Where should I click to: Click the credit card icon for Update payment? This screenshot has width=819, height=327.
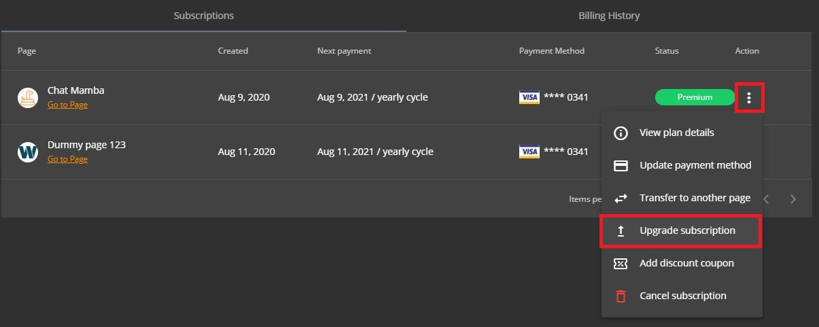[x=621, y=165]
